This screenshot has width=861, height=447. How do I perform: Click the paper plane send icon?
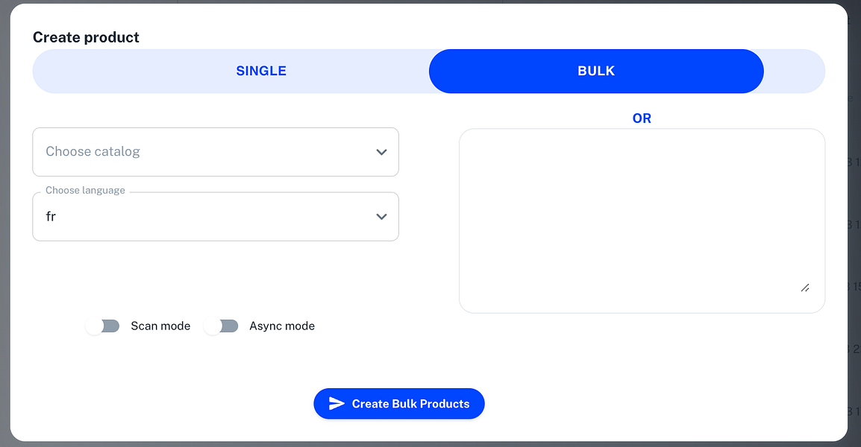[x=336, y=404]
